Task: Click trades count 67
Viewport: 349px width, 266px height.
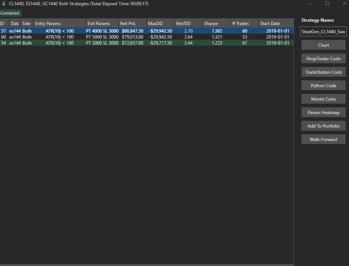Action: (245, 43)
